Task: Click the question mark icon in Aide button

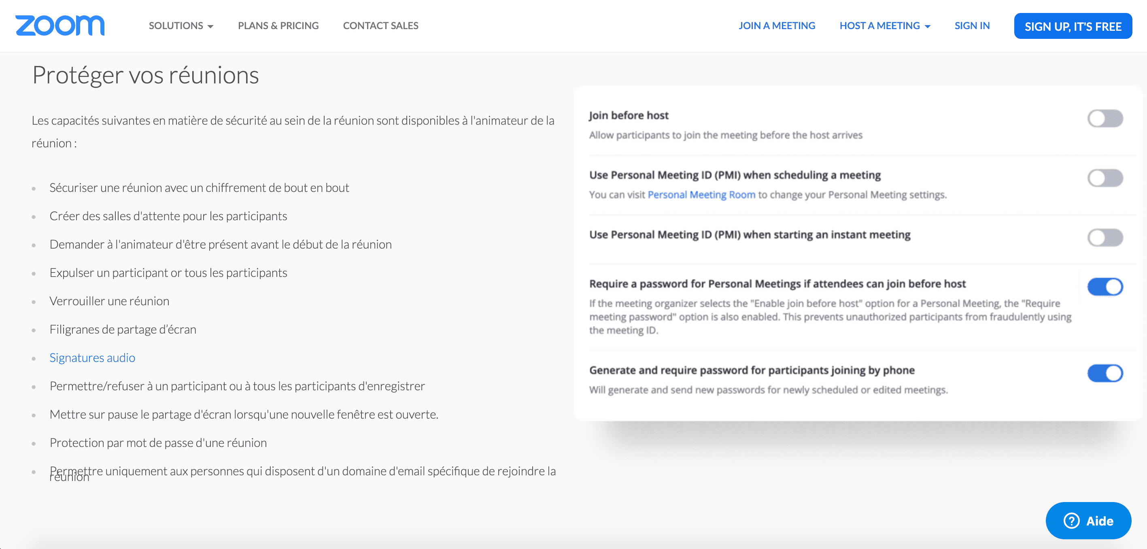Action: pos(1071,521)
